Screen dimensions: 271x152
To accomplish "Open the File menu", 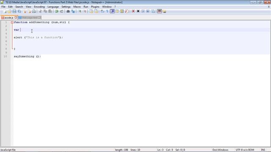I will pyautogui.click(x=3, y=7).
